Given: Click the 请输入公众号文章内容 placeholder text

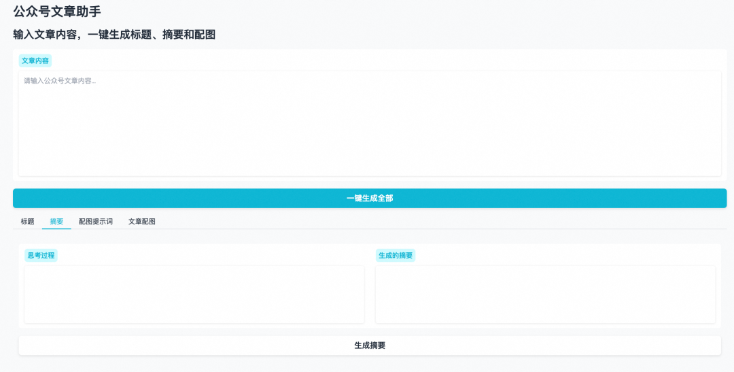Looking at the screenshot, I should coord(60,81).
